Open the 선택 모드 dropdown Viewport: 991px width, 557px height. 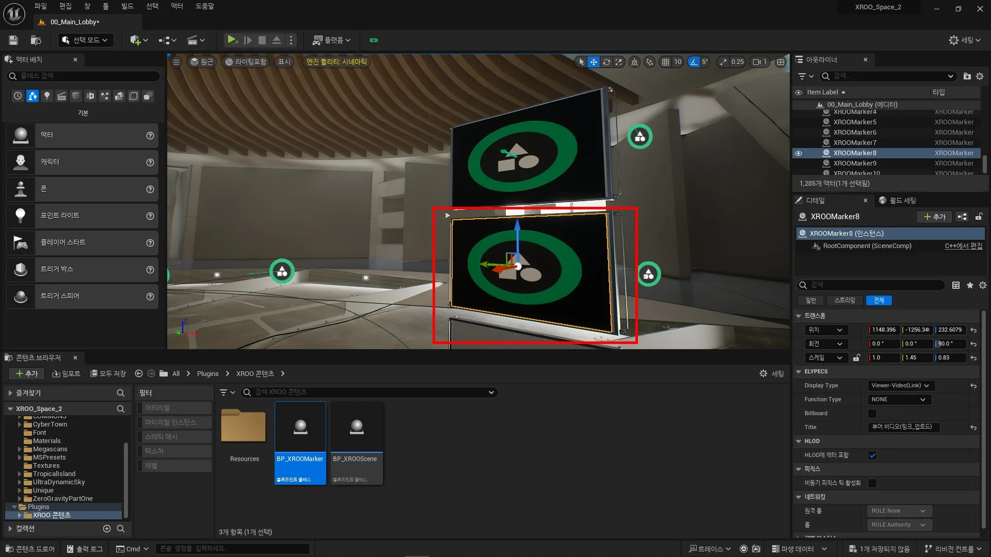(85, 40)
